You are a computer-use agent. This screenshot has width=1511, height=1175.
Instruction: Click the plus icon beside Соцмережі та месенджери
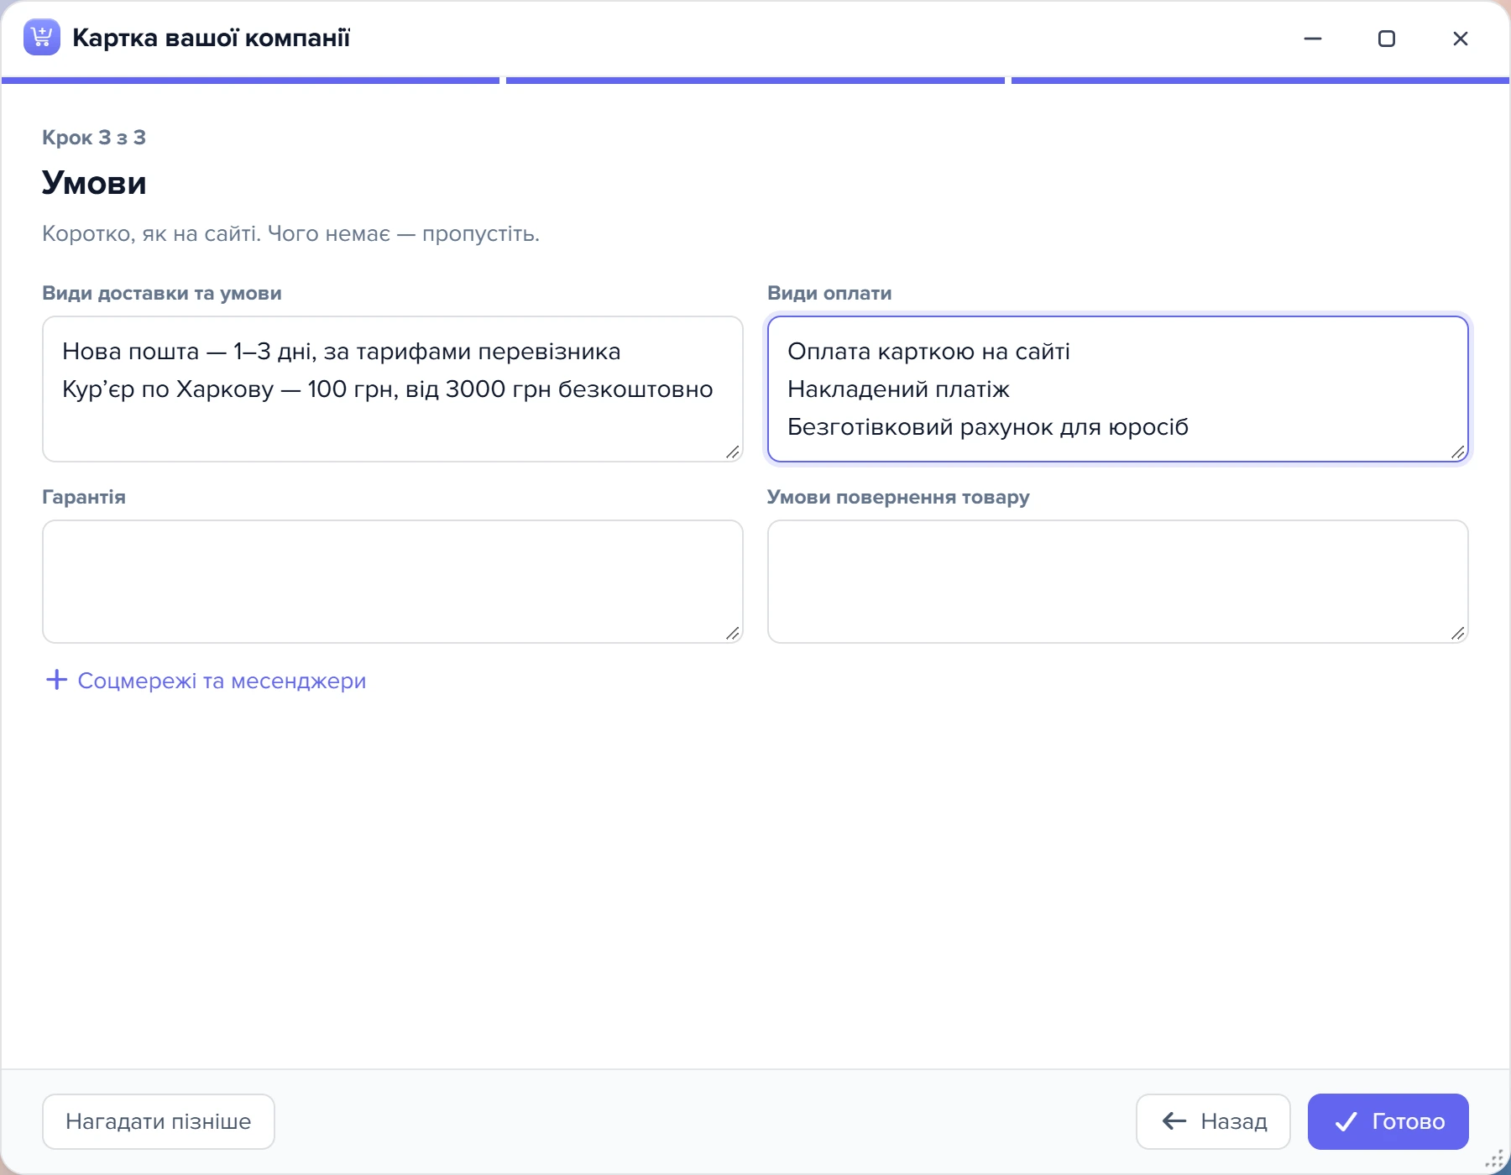pyautogui.click(x=56, y=680)
